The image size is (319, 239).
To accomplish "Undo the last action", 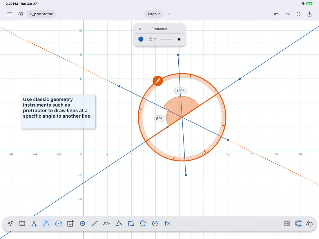I will pyautogui.click(x=276, y=14).
